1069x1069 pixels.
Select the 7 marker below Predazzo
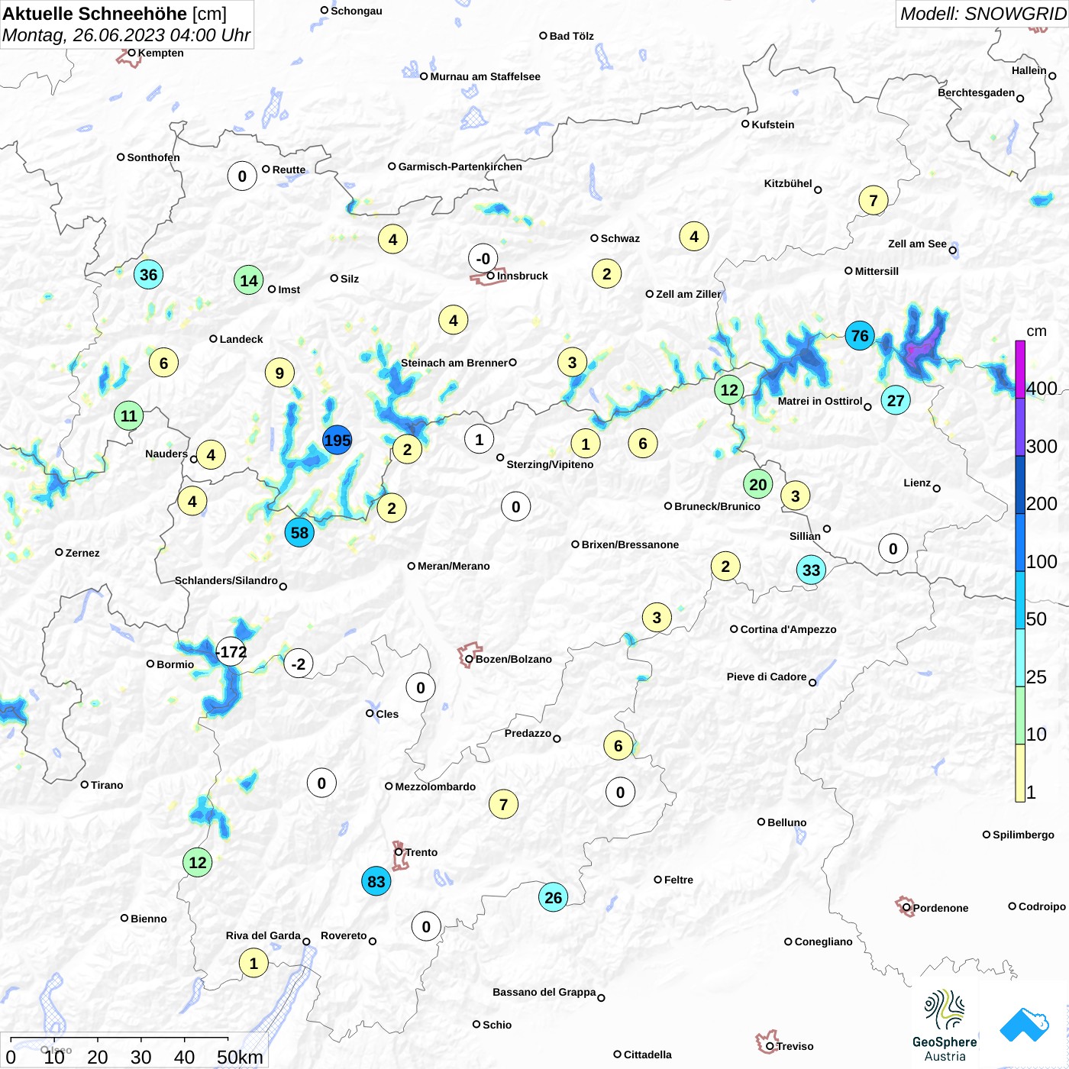pyautogui.click(x=503, y=804)
